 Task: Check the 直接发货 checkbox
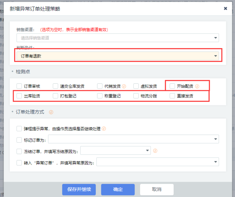(172, 96)
